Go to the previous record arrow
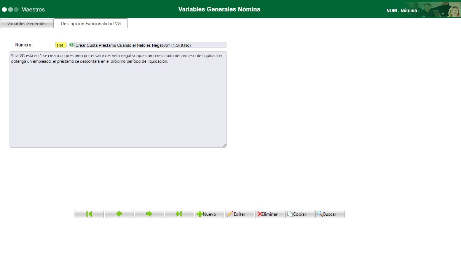The image size is (461, 263). (119, 214)
